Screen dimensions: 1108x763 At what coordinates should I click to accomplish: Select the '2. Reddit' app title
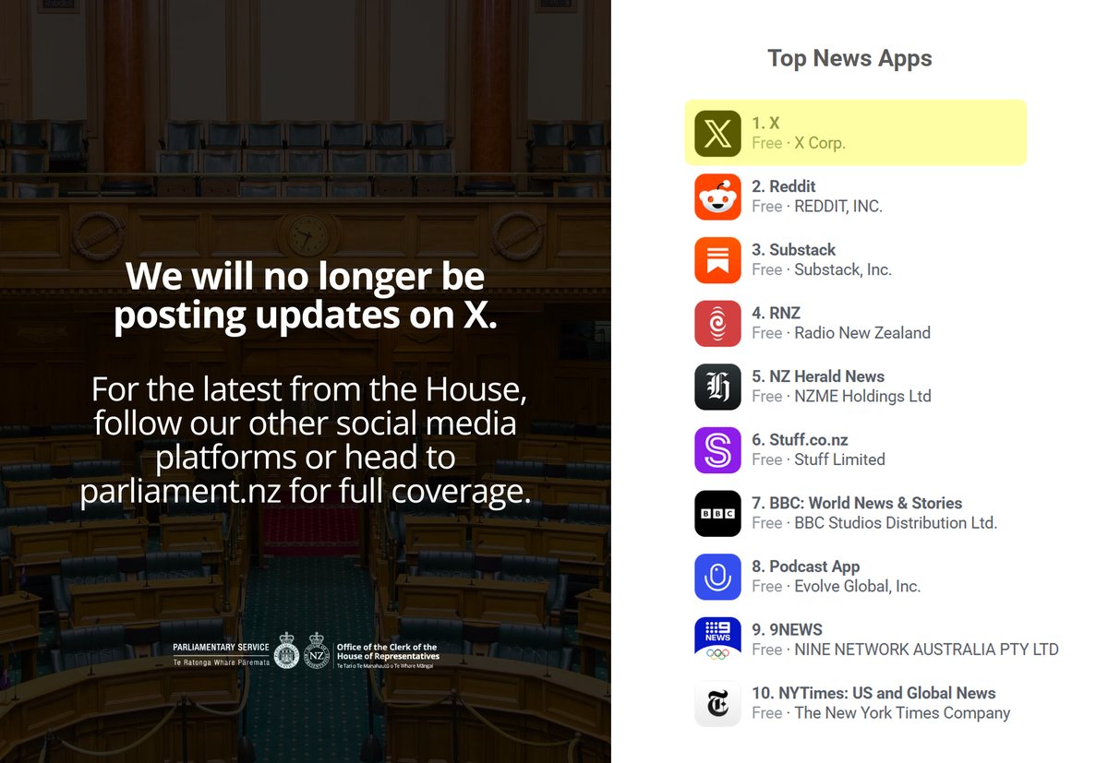click(784, 186)
